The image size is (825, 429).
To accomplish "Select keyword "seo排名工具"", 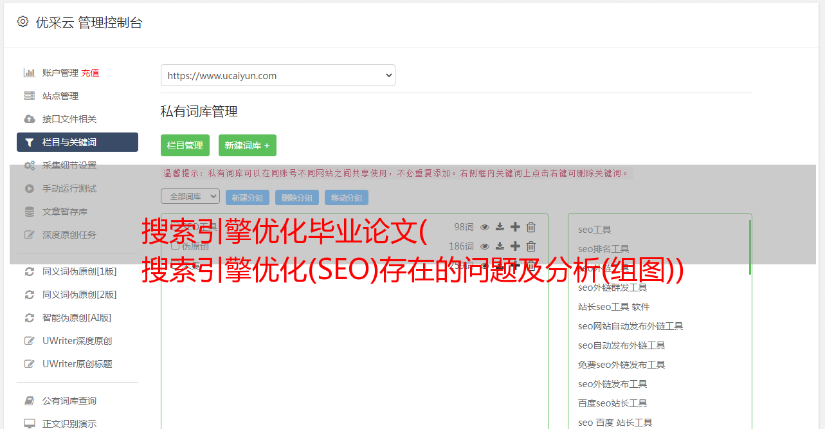I will (604, 249).
